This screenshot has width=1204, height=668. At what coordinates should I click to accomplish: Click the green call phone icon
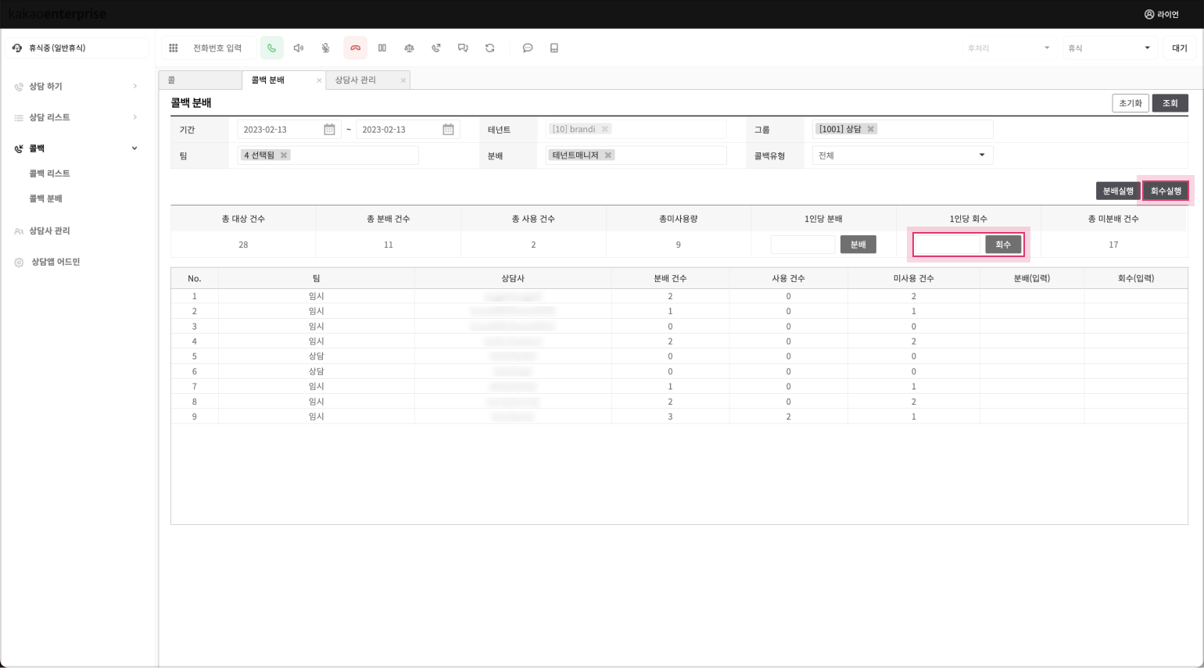tap(271, 48)
